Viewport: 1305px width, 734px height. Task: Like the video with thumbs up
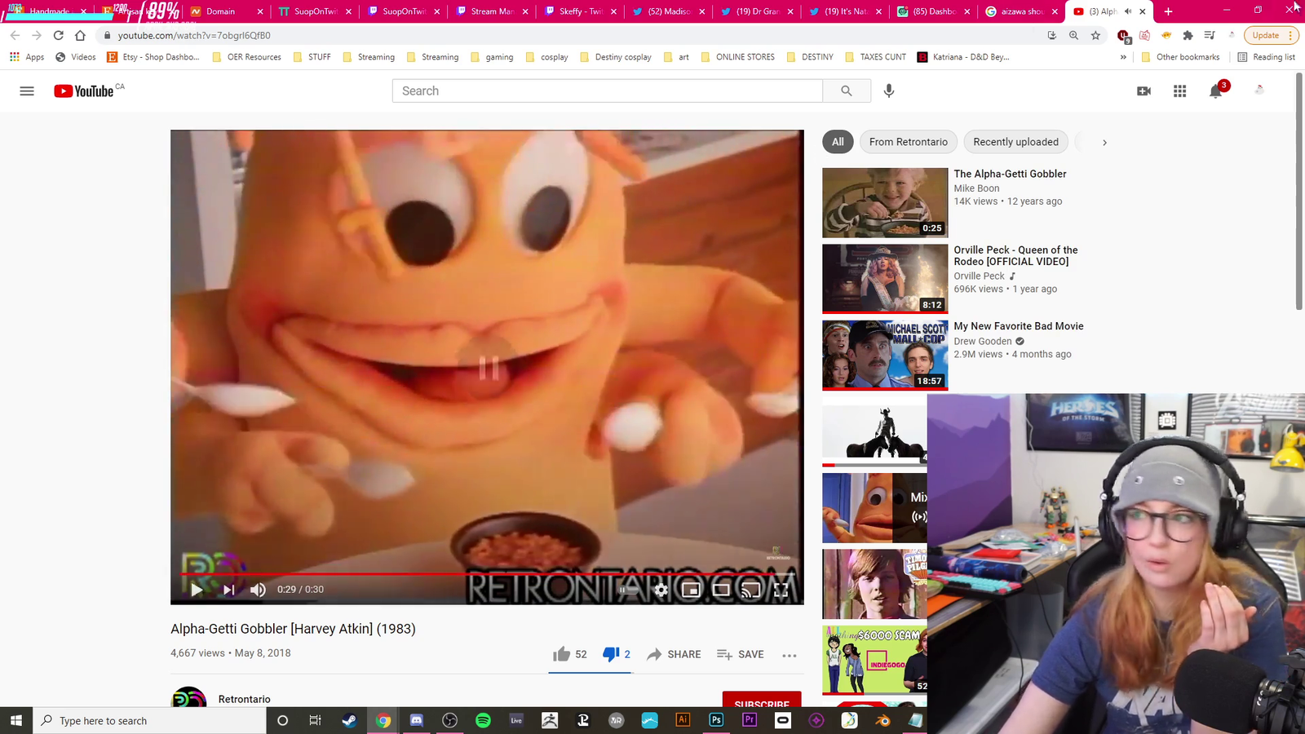pyautogui.click(x=569, y=654)
